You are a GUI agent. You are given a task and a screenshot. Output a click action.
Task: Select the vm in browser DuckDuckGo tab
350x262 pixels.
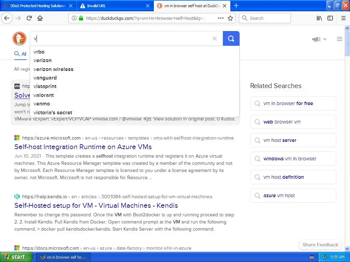pos(192,6)
